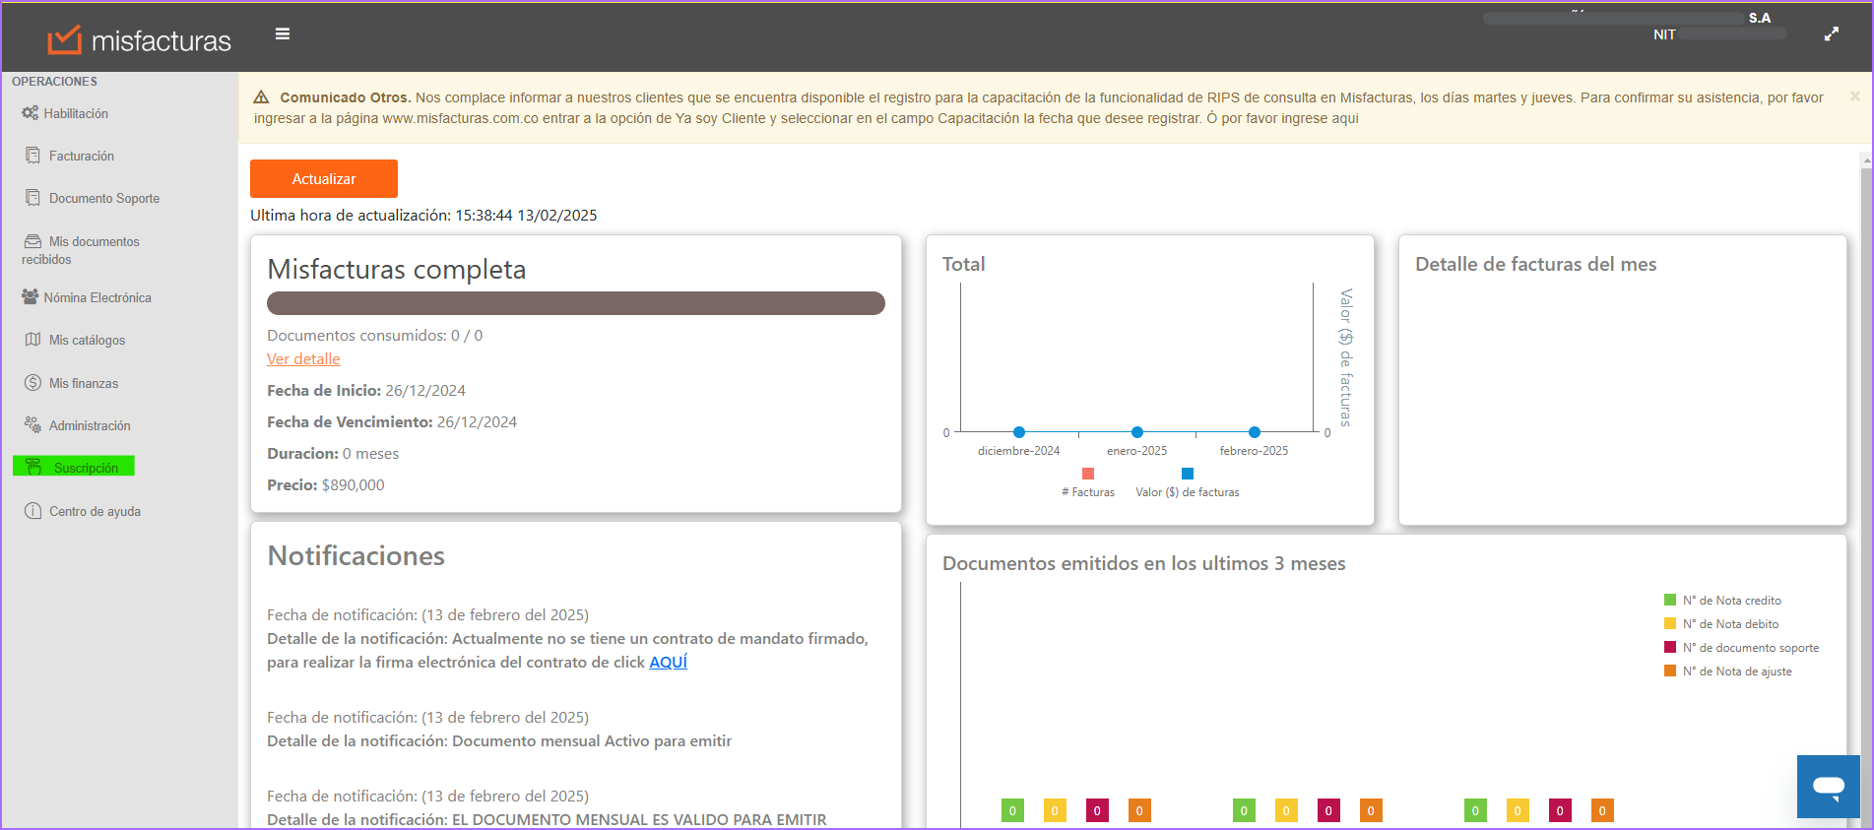Screen dimensions: 1874x830
Task: Click the Misfacturas completa progress bar
Action: pyautogui.click(x=576, y=303)
